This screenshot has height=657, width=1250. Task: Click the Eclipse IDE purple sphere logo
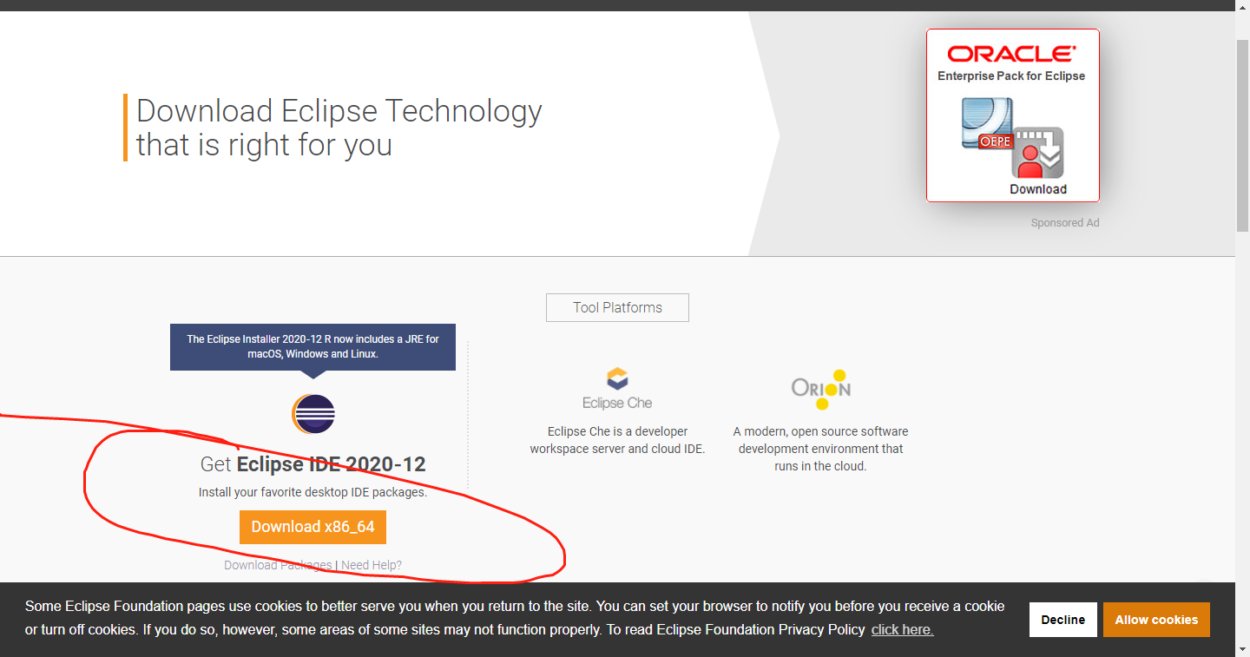point(312,415)
